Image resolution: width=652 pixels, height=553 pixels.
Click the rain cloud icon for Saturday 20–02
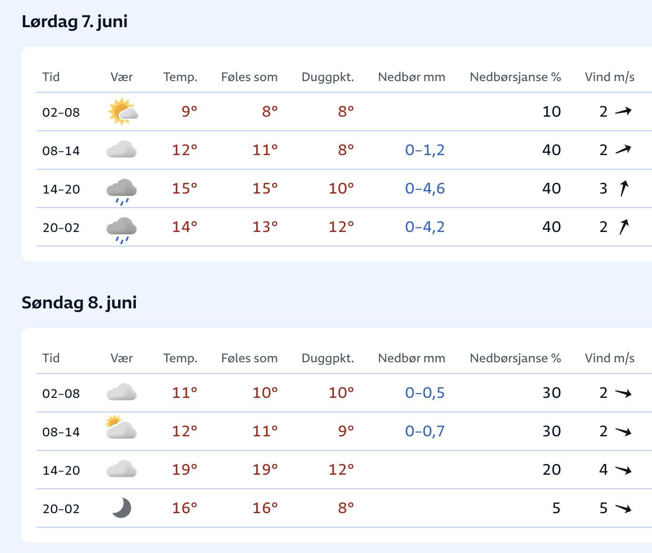(x=122, y=230)
